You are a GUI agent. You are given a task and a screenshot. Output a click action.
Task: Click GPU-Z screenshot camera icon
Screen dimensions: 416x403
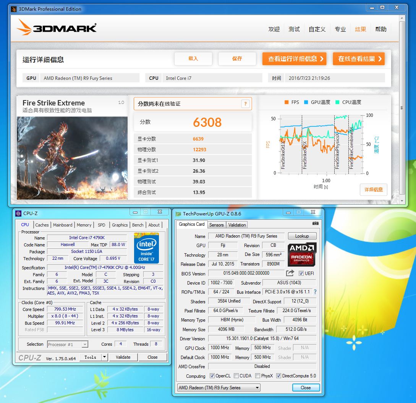316,223
